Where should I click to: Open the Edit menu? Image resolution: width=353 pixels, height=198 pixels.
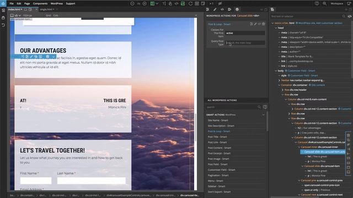19,4
